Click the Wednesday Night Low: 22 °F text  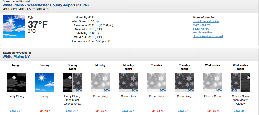(240, 111)
